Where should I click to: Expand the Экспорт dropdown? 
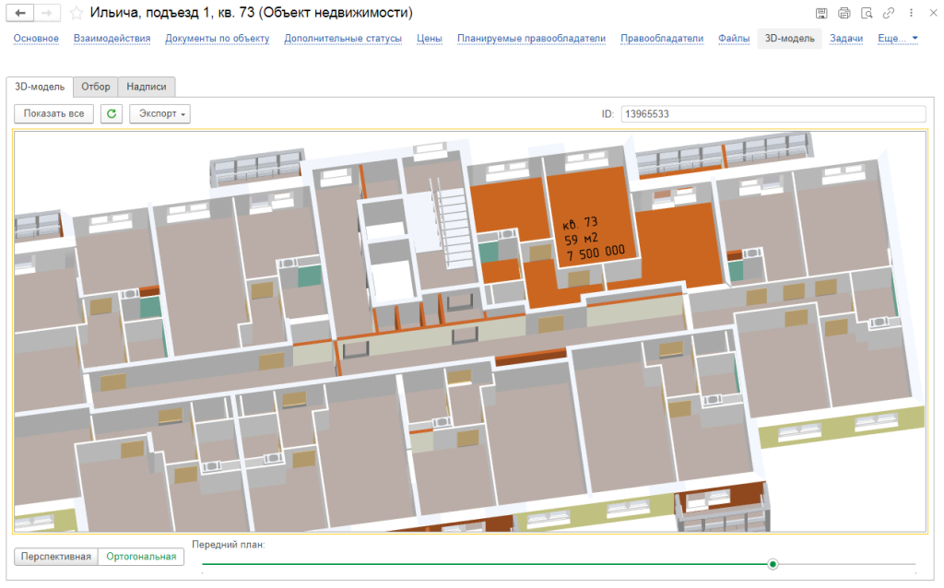tap(159, 113)
